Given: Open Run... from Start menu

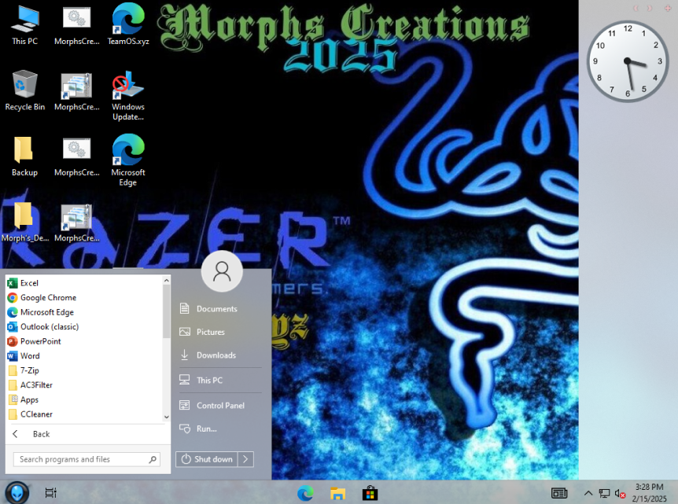Looking at the screenshot, I should coord(219,429).
